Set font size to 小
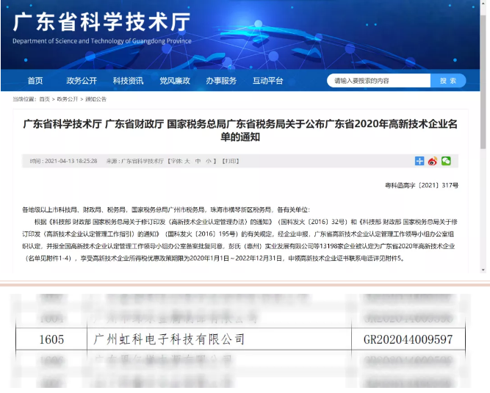 pos(209,161)
